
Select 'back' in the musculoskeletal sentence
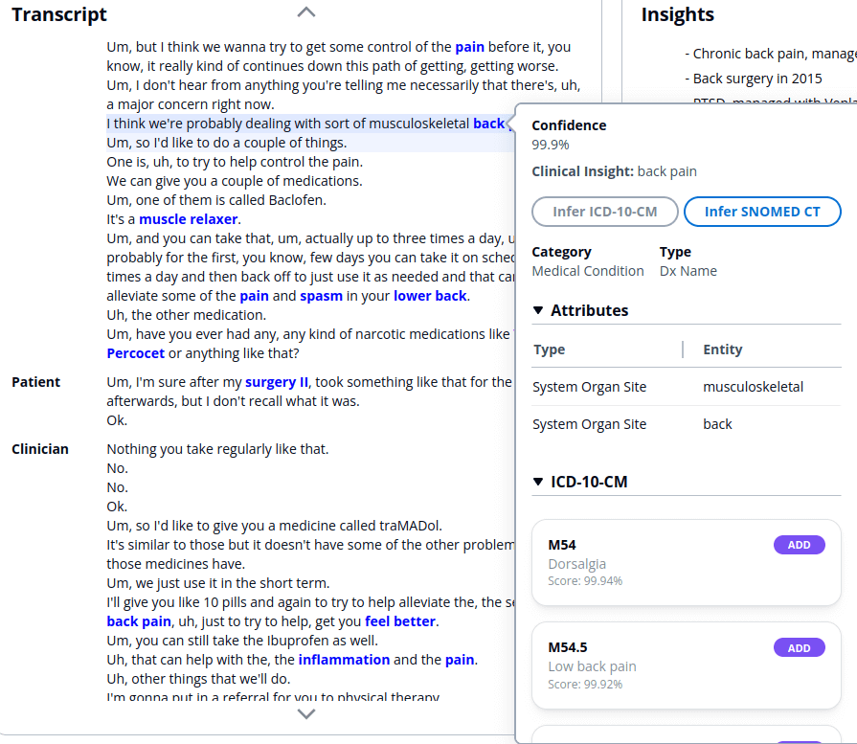click(x=488, y=124)
